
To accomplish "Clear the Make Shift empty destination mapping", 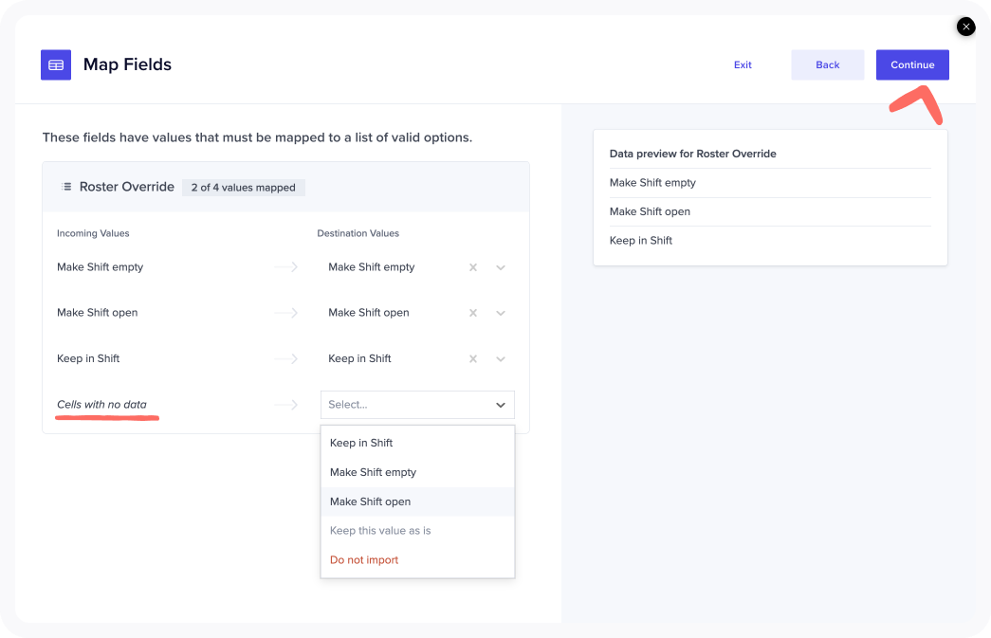I will tap(473, 267).
